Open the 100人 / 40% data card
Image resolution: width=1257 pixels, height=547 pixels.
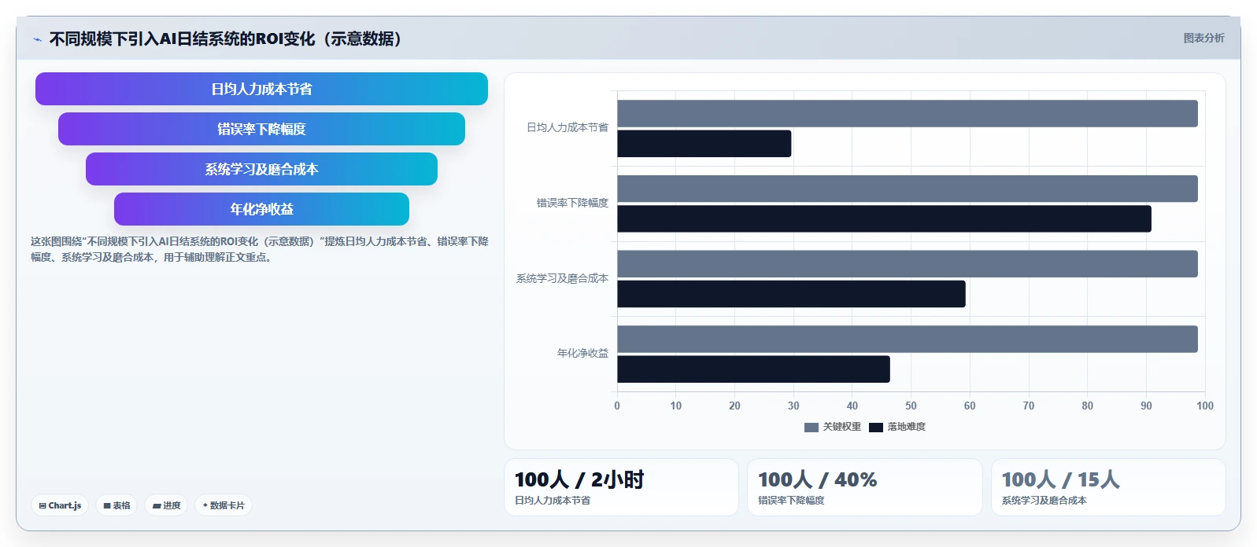(x=865, y=487)
